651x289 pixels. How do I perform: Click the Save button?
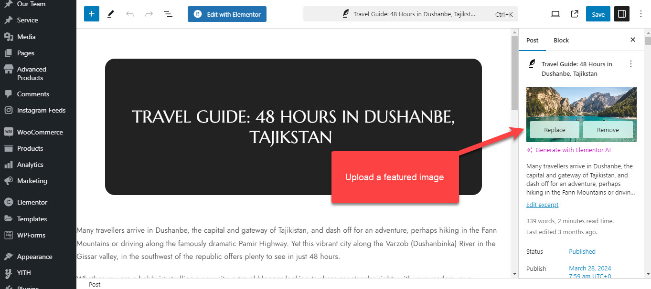click(598, 14)
